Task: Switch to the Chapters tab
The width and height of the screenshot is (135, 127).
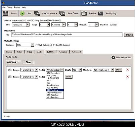Action: coord(63,52)
